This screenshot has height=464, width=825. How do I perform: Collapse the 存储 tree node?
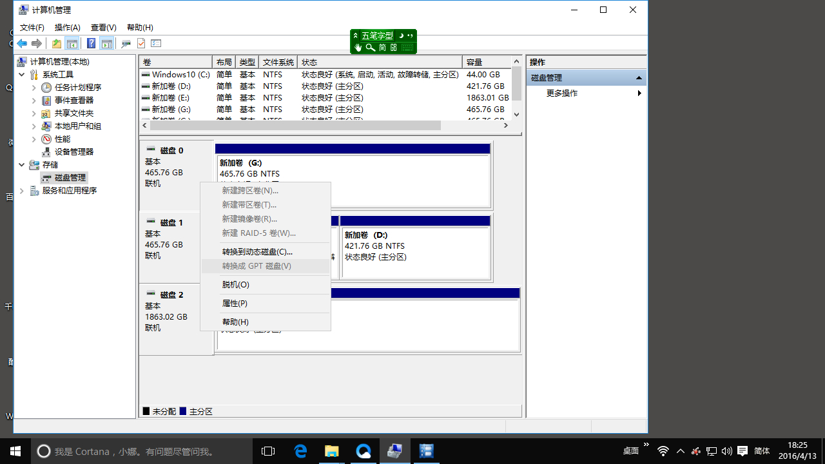tap(21, 165)
